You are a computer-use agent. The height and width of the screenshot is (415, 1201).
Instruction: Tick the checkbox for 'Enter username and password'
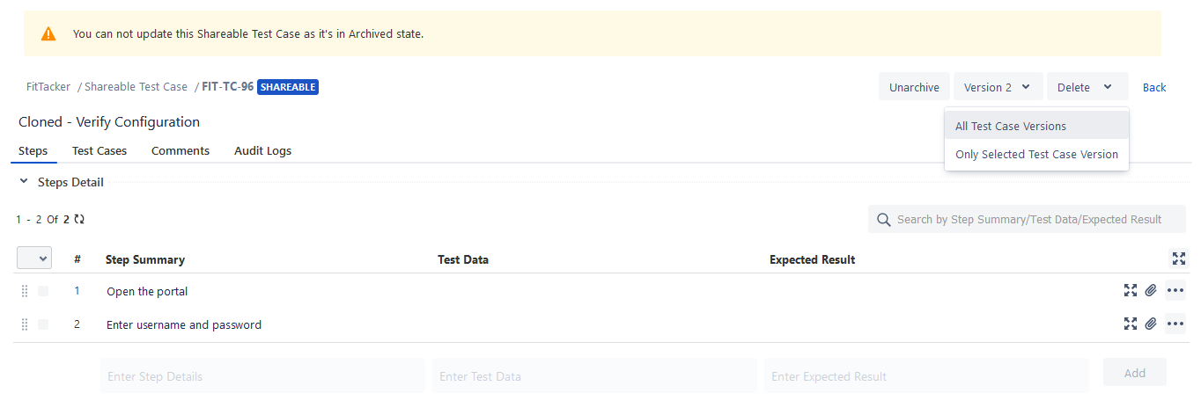pos(43,324)
